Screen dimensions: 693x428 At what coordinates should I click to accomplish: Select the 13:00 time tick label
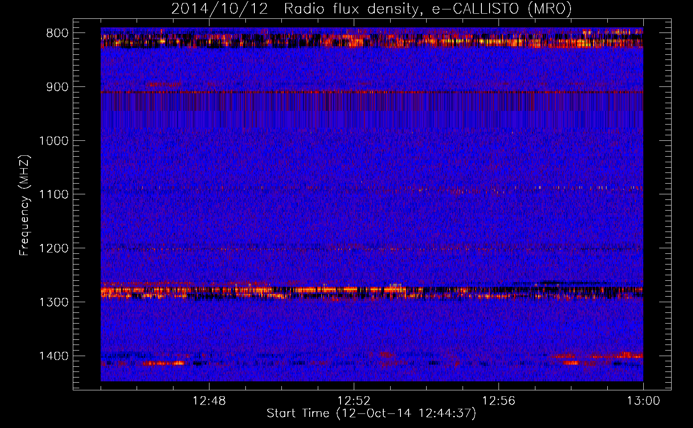[643, 401]
